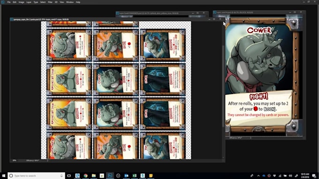
Task: Click the Efficiency 97% status in Cower document
Action: click(x=235, y=138)
